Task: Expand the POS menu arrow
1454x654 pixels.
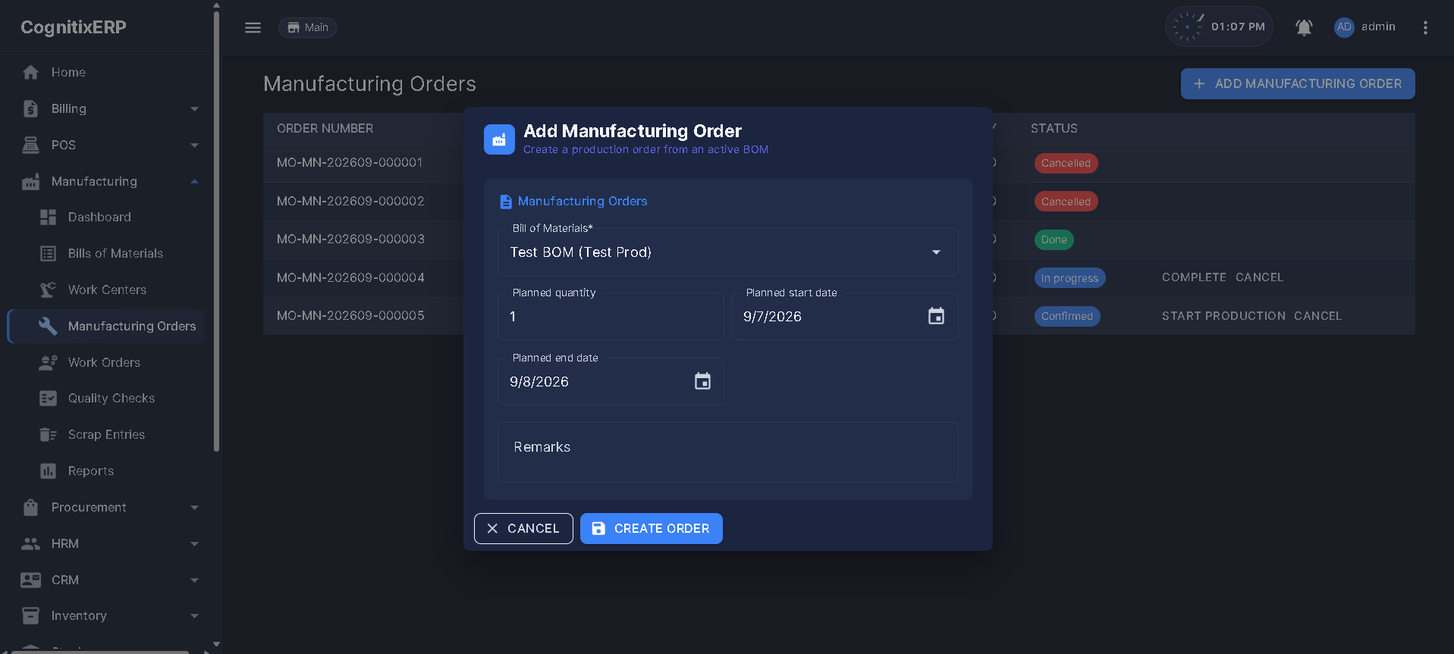Action: click(194, 146)
